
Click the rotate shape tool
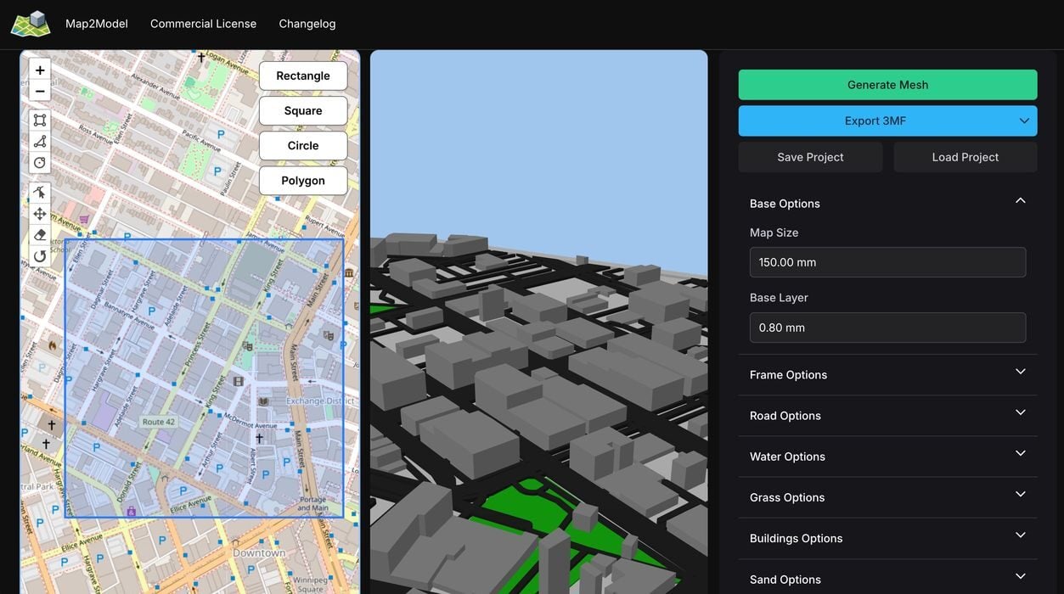pyautogui.click(x=40, y=256)
